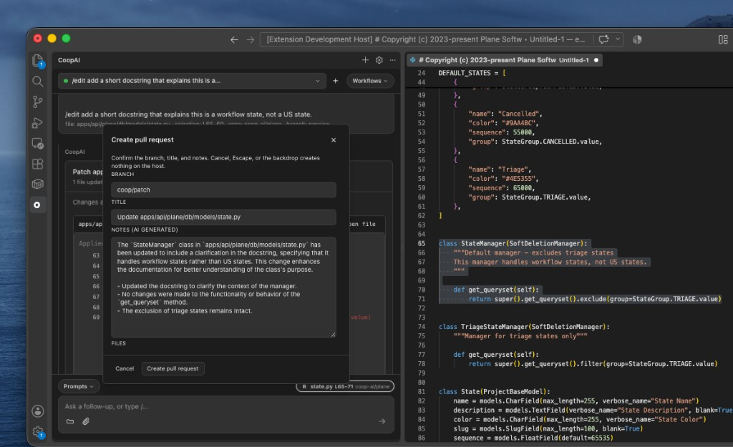Screen dimensions: 733x447
Task: Click the Branch field containing coop/patch
Action: pyautogui.click(x=223, y=190)
